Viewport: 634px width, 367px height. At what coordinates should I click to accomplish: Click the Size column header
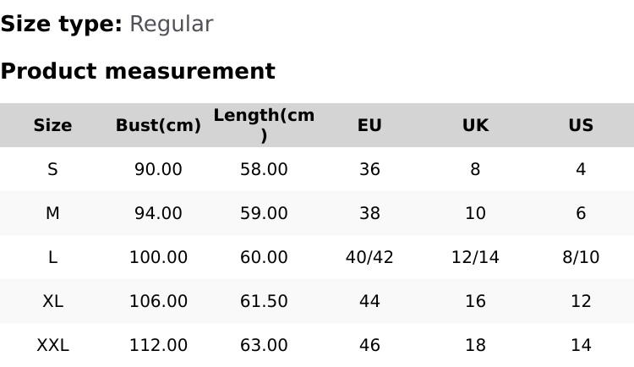(52, 125)
